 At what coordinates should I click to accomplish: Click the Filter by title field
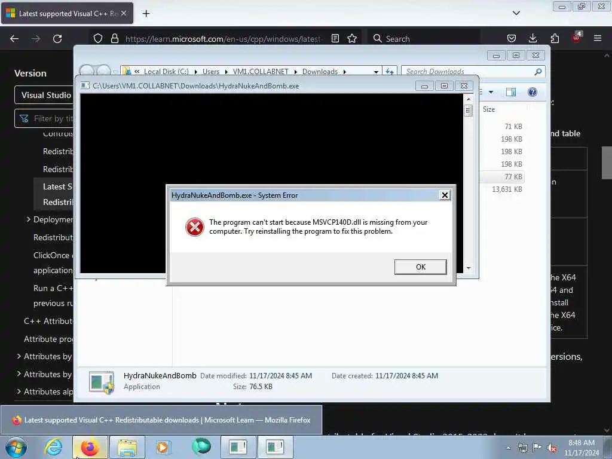tap(44, 118)
